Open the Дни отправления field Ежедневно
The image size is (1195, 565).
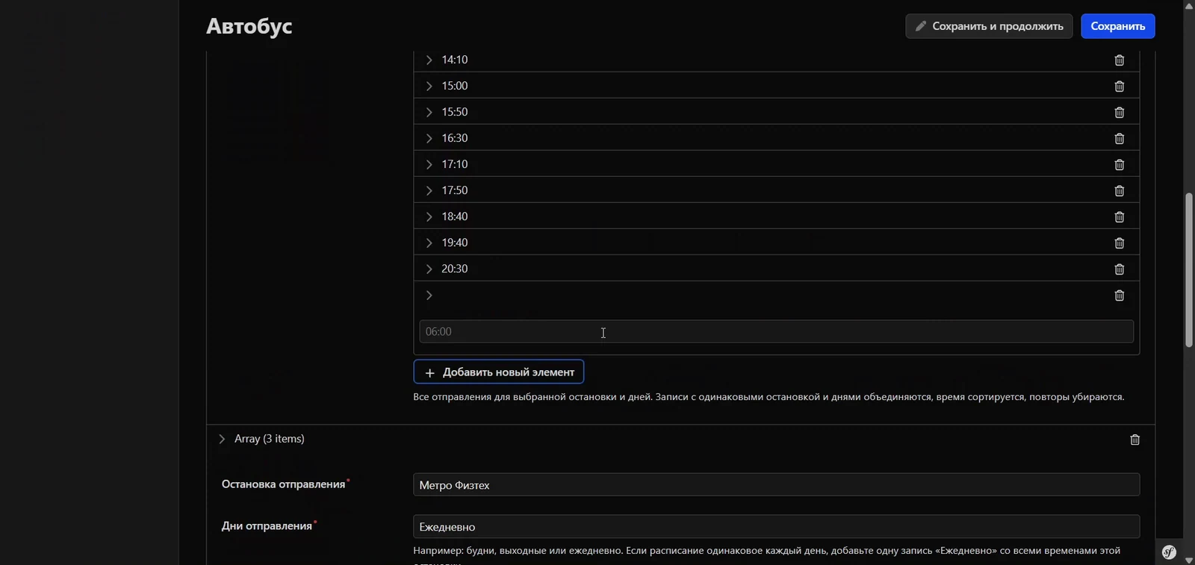776,526
